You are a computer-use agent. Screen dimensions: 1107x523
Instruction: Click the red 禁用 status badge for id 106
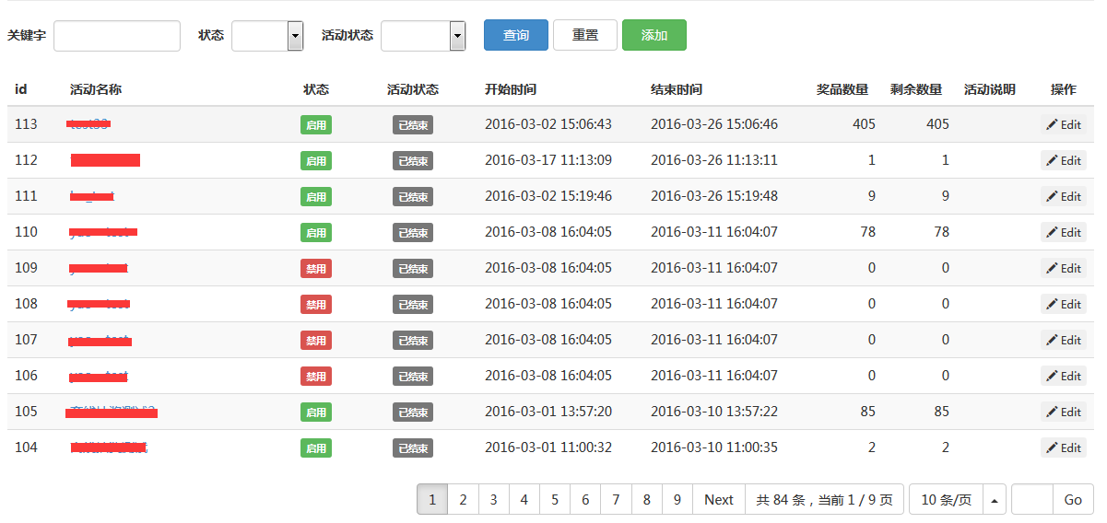316,377
